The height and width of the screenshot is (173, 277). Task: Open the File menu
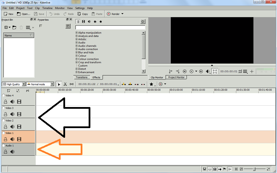[x=5, y=8]
